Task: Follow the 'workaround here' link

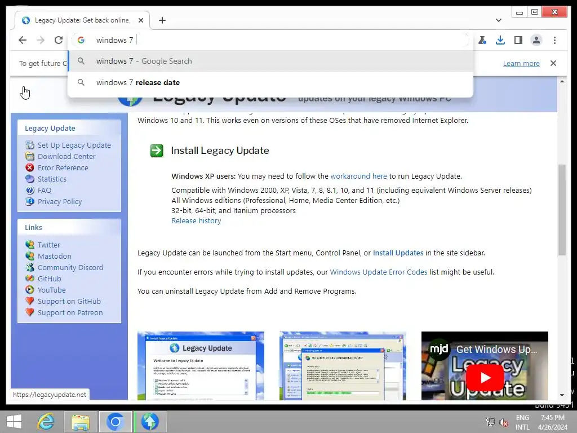Action: pyautogui.click(x=358, y=176)
